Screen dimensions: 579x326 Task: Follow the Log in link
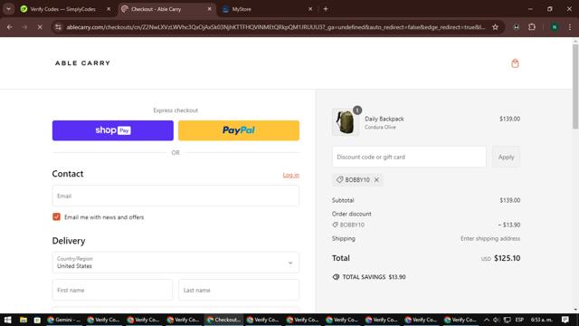coord(291,175)
